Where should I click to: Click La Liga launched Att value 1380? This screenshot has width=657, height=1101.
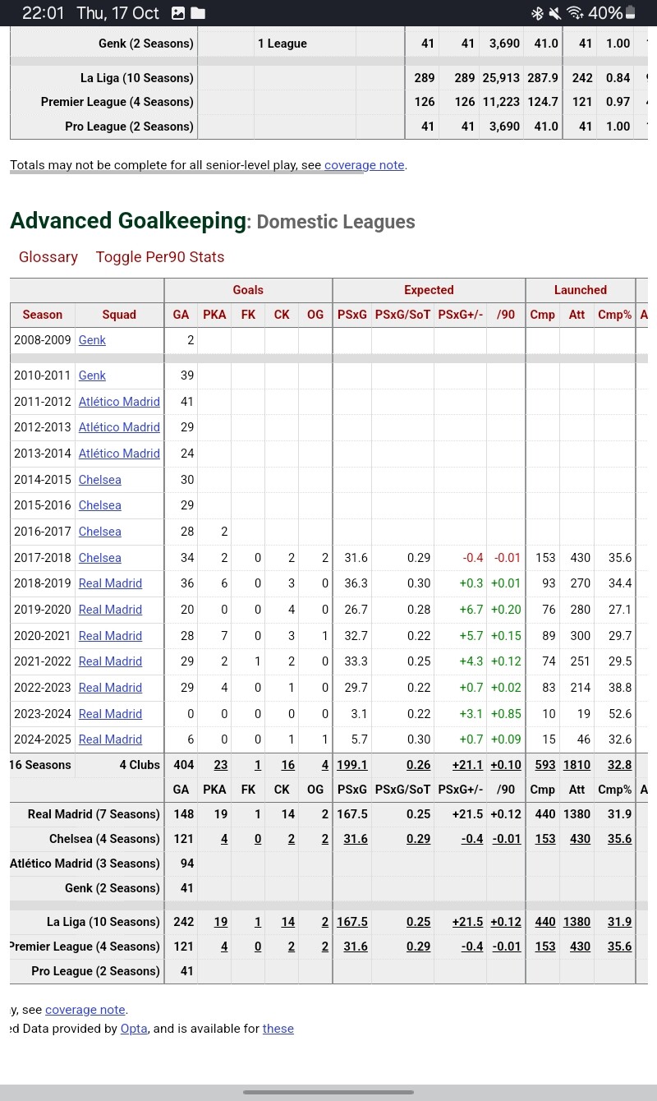577,922
